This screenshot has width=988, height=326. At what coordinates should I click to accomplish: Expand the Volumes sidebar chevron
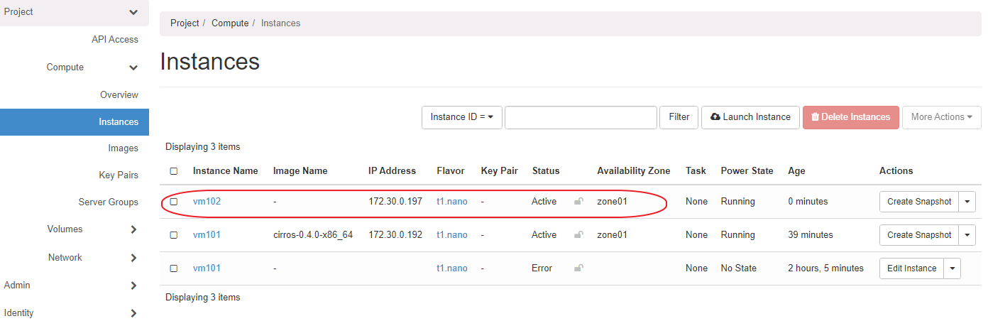tap(133, 229)
